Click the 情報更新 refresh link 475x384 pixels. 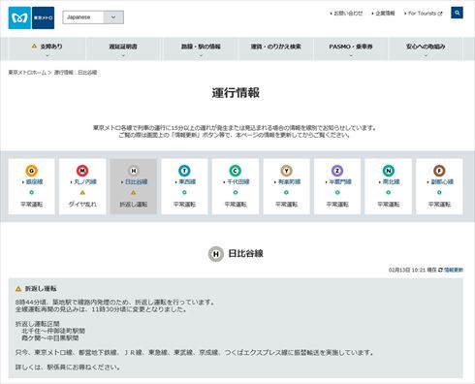[x=454, y=270]
